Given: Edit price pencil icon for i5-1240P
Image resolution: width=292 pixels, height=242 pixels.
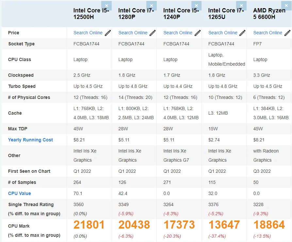Looking at the screenshot, I should coord(198,33).
